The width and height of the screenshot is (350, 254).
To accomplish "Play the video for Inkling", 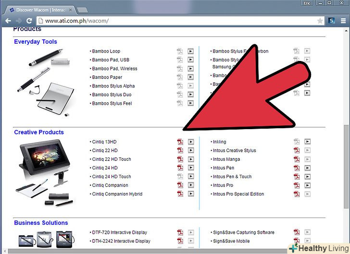I will (x=307, y=142).
